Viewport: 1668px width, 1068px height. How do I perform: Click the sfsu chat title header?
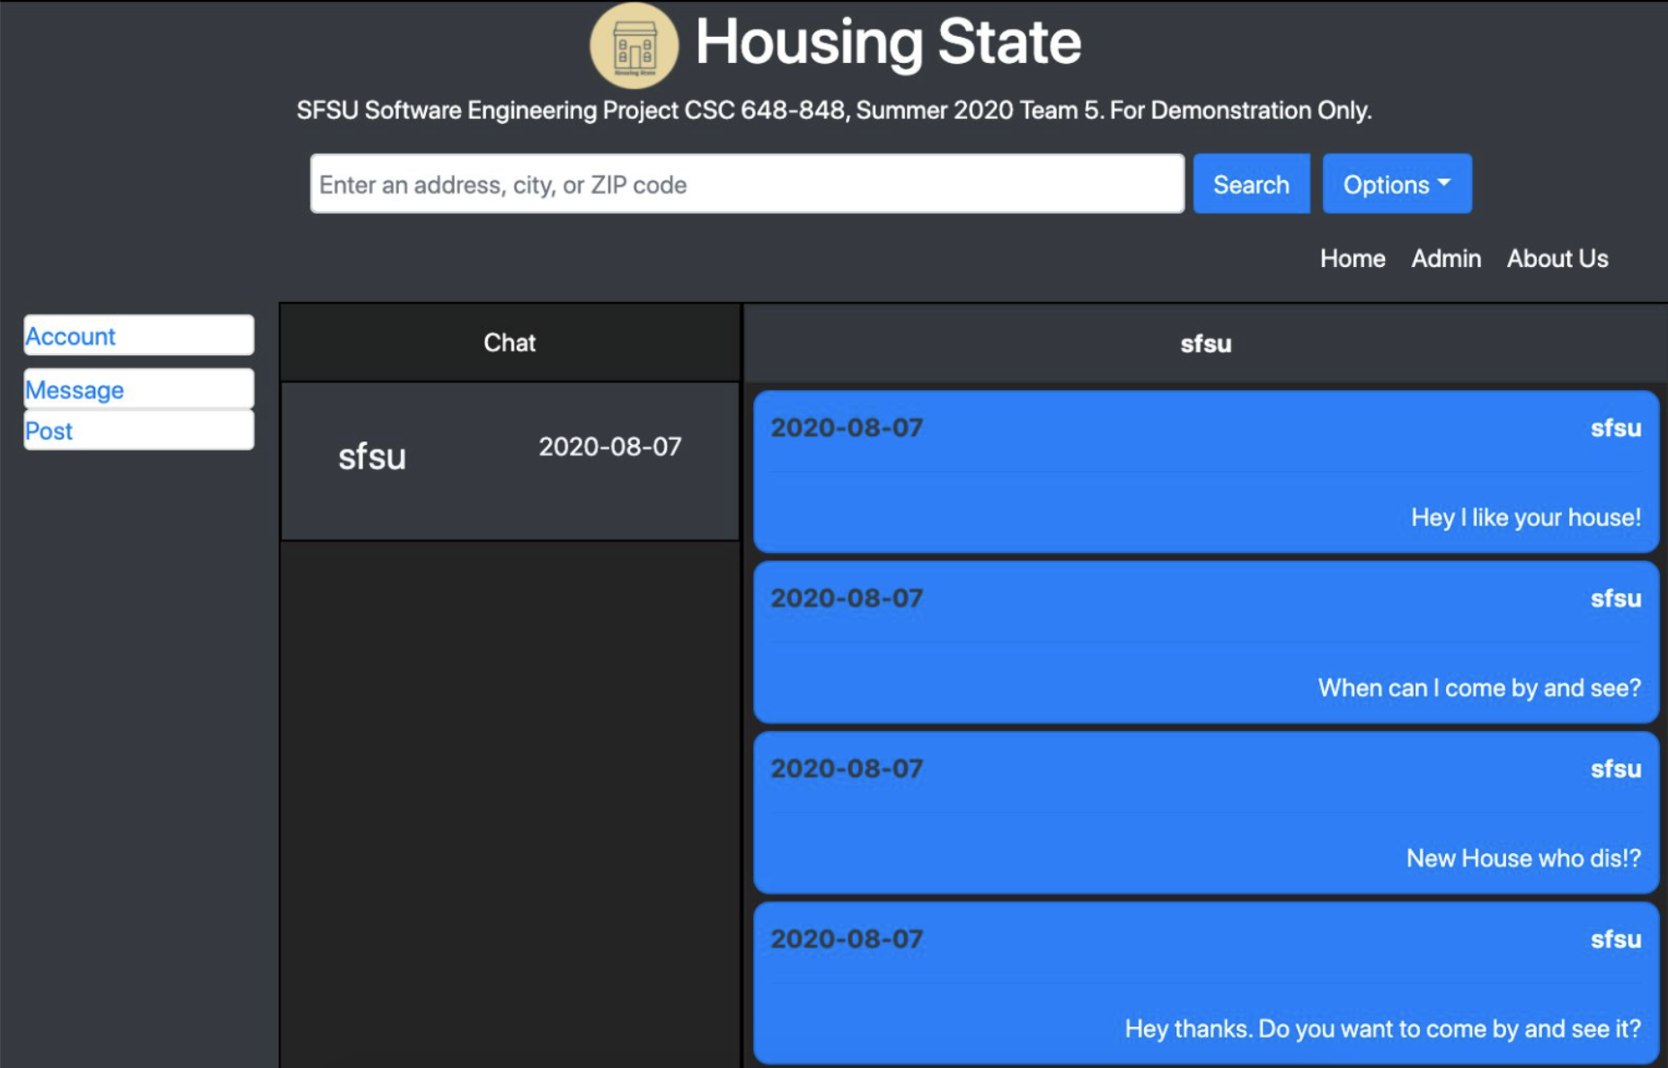(x=1206, y=343)
